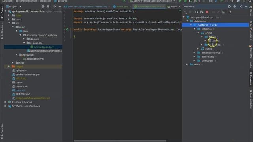Select the access methods node
This screenshot has height=142, width=253.
(211, 52)
